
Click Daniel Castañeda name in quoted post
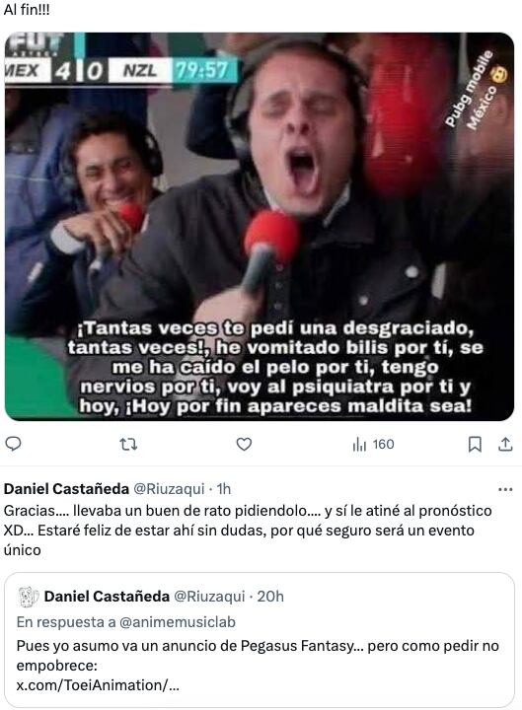(107, 597)
